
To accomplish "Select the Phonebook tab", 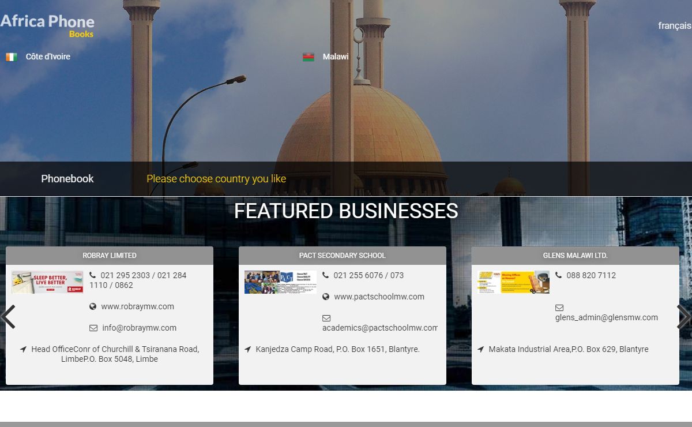I will point(67,179).
